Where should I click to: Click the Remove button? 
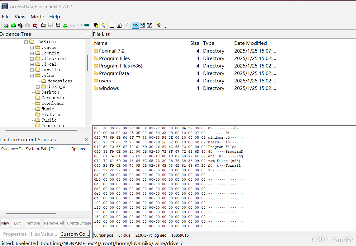click(x=33, y=223)
